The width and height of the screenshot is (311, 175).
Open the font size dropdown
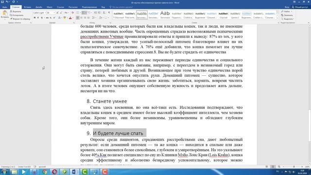(54, 13)
